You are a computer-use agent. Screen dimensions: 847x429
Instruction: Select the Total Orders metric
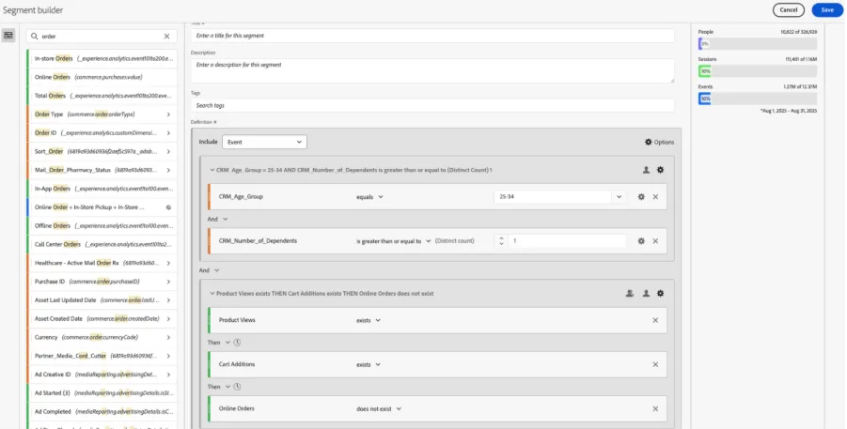[x=102, y=96]
